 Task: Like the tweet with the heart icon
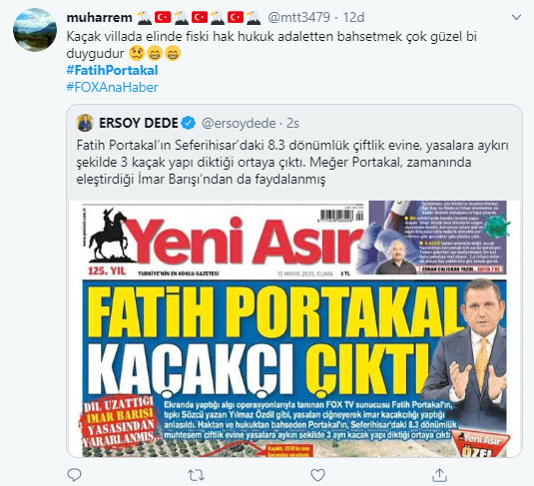pyautogui.click(x=317, y=475)
